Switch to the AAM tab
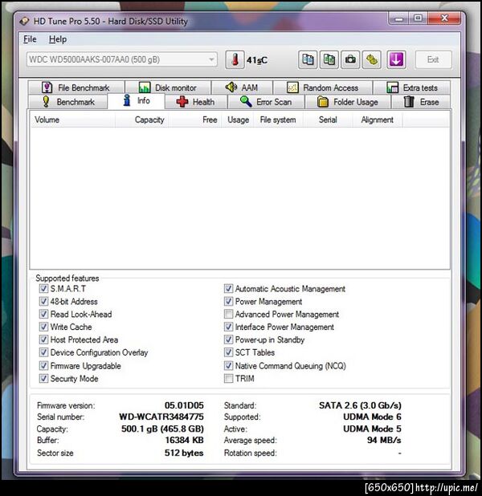482x496 pixels. tap(242, 87)
